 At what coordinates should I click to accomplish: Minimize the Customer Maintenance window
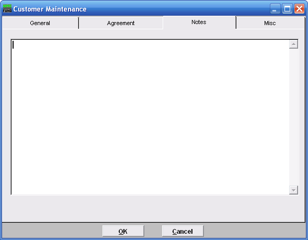pyautogui.click(x=275, y=9)
